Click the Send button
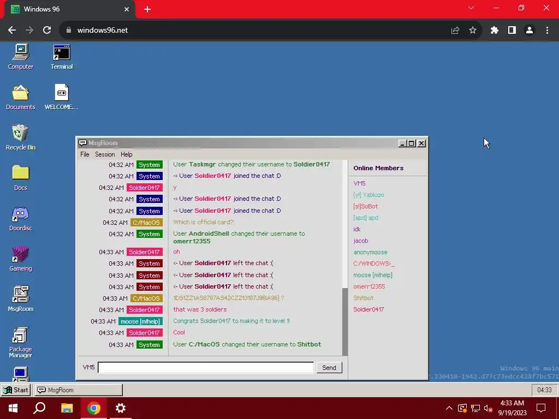Viewport: 559px width, 419px height. click(x=329, y=367)
